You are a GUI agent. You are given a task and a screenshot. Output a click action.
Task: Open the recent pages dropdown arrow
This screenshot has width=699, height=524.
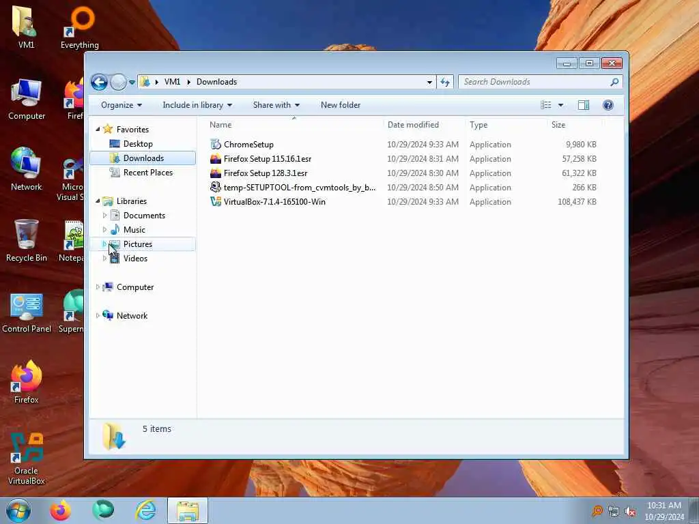(x=132, y=82)
